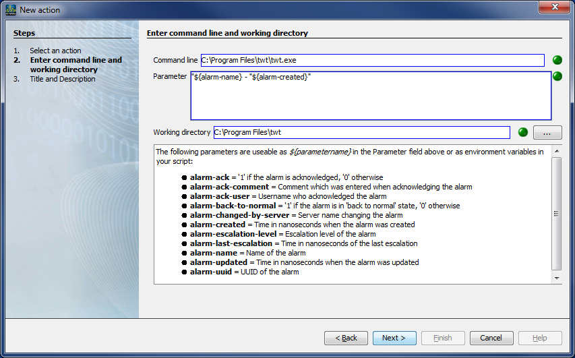Click the Working directory text field
The width and height of the screenshot is (575, 358).
point(361,132)
